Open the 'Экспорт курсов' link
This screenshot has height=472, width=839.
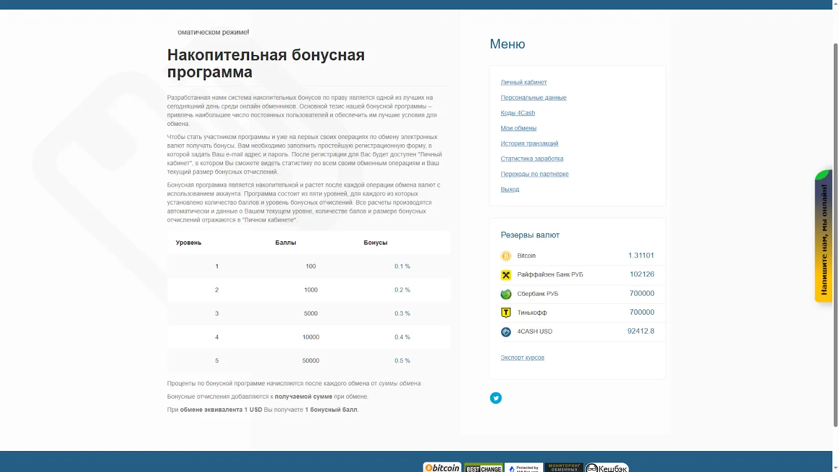(x=522, y=358)
